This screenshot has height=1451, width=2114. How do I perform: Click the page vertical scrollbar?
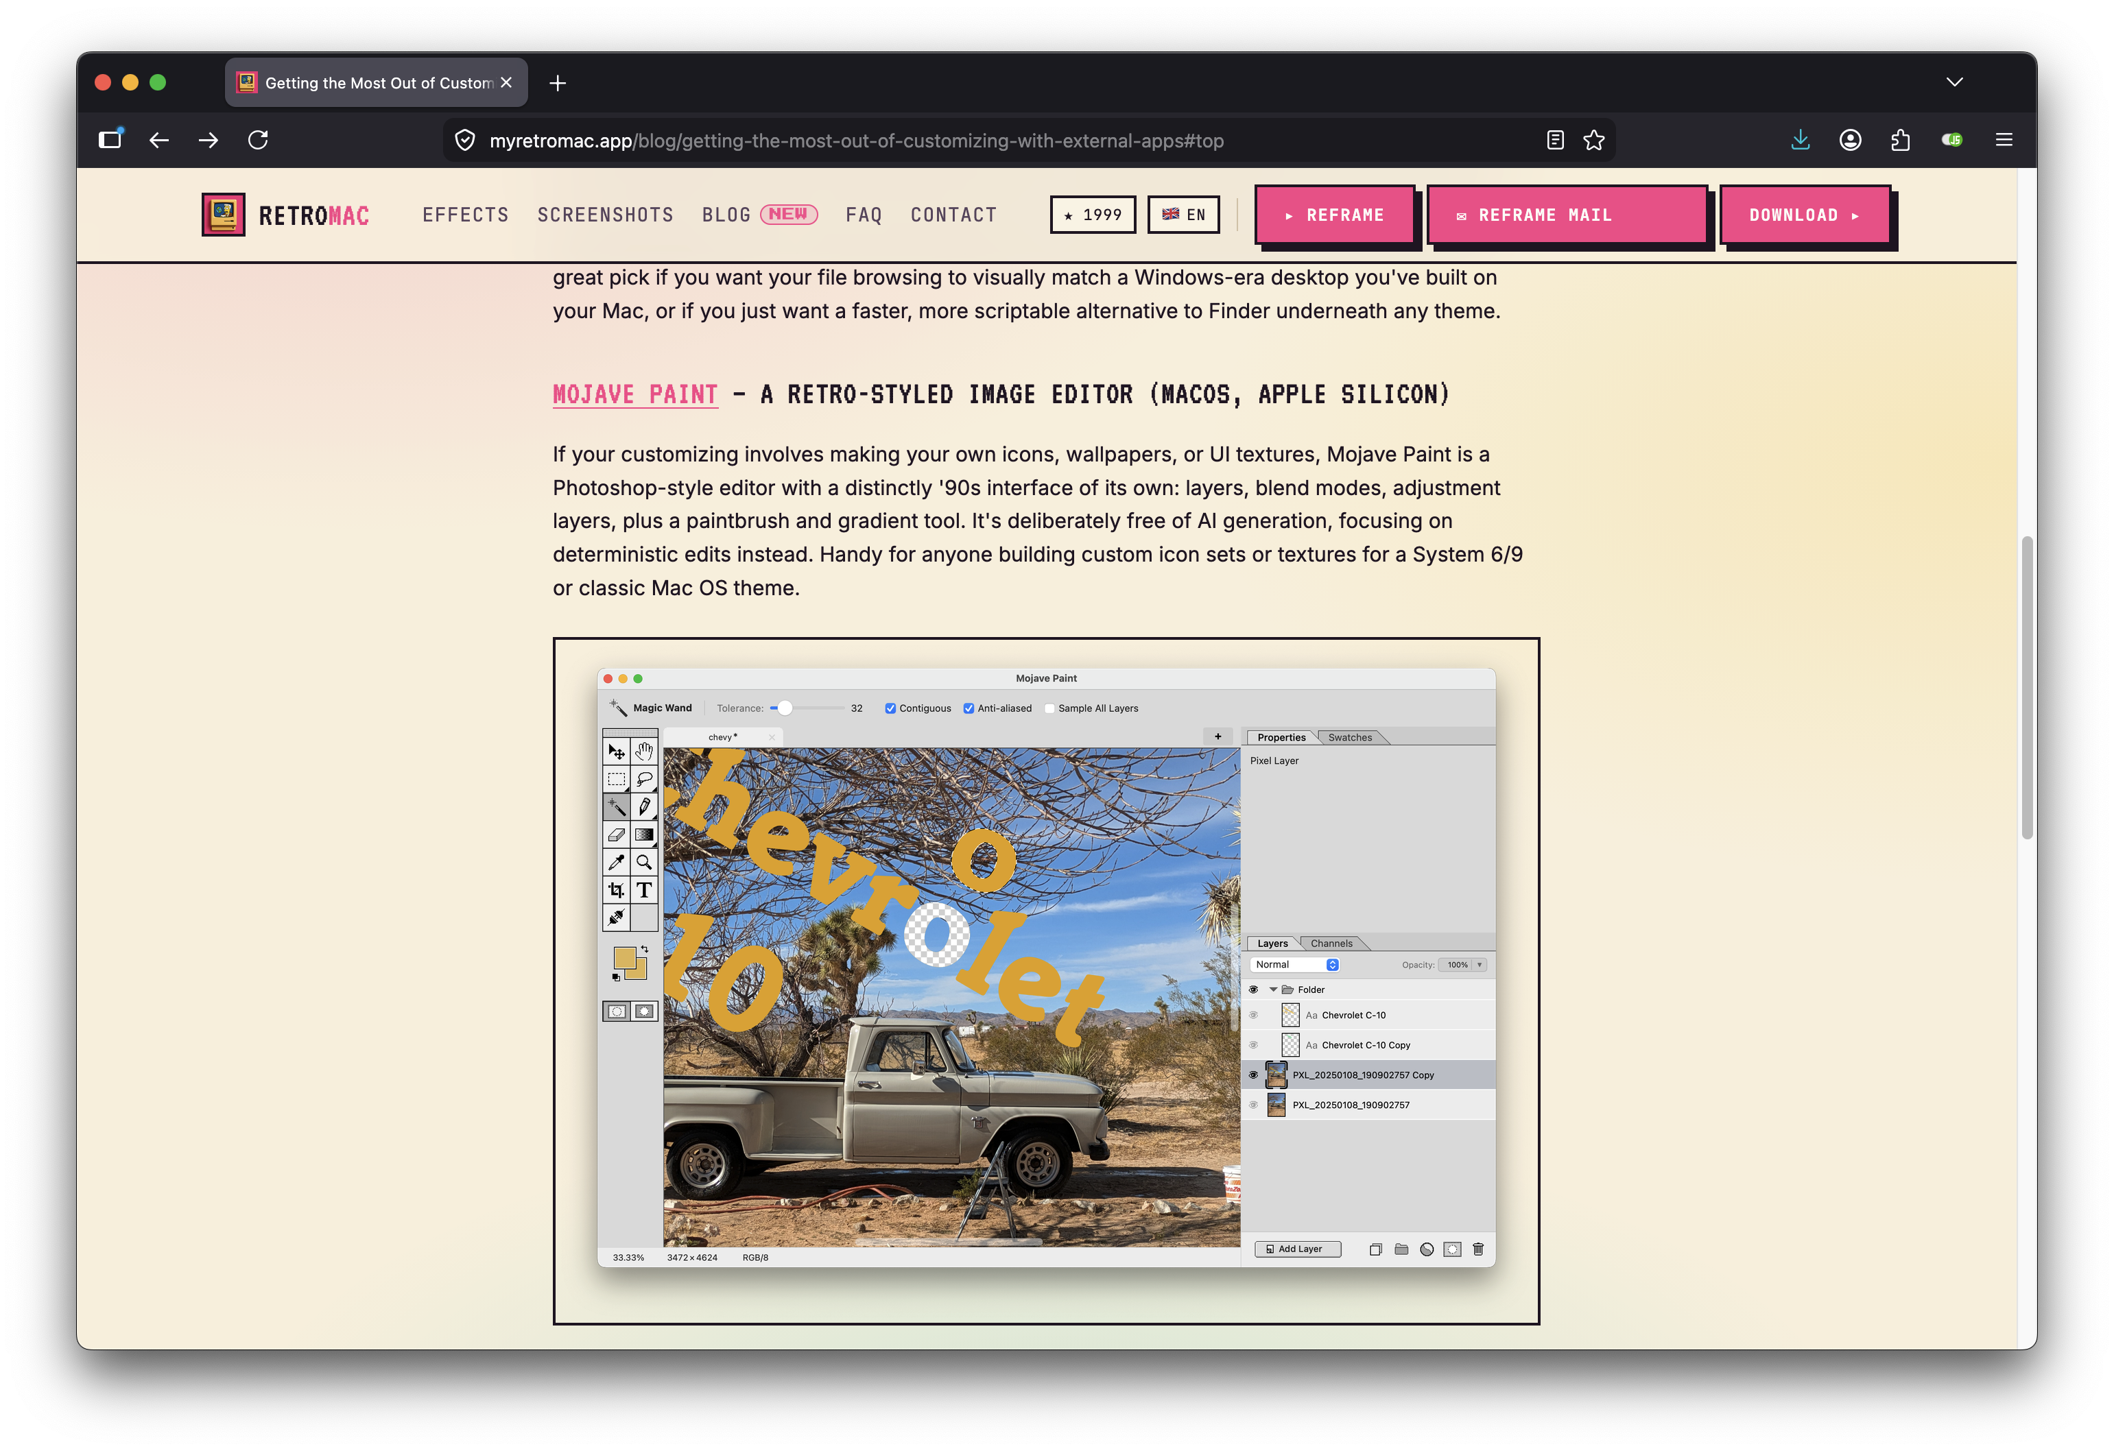pos(2027,688)
